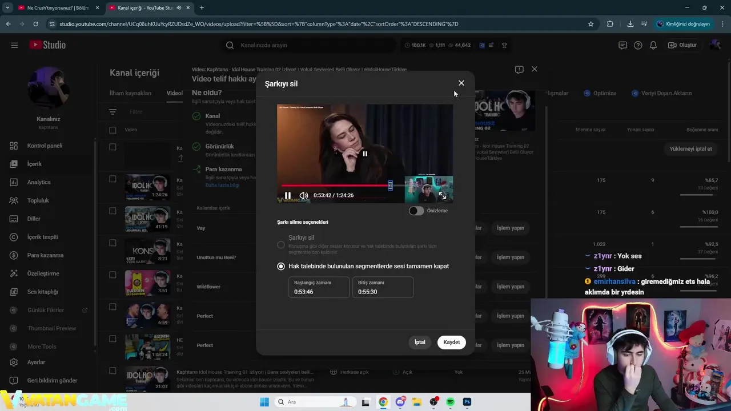Screen dimensions: 731x411
Task: Open Photoshop from the taskbar
Action: (467, 402)
